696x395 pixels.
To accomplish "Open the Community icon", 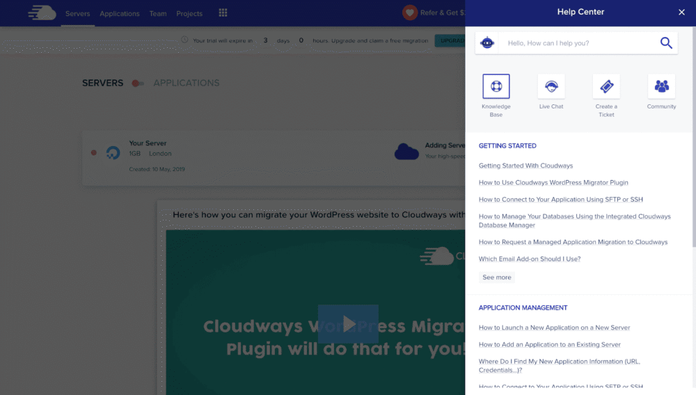I will (661, 87).
